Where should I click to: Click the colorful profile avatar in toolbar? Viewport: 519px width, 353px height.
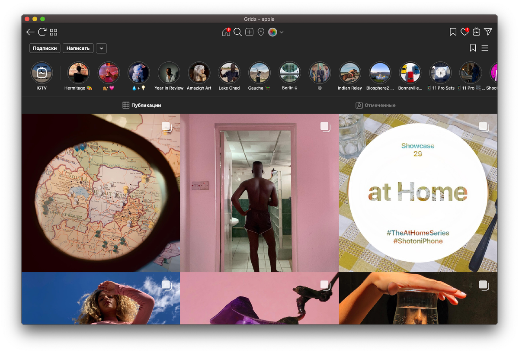click(x=272, y=32)
